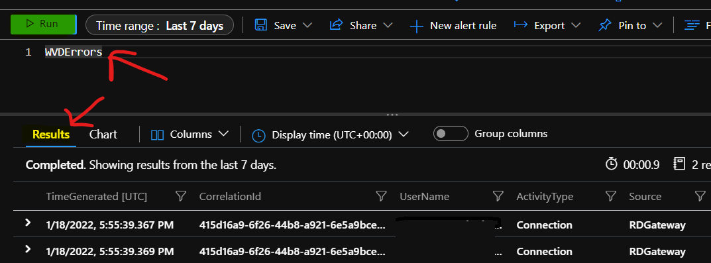Select RDGateway cell in 5:55:39.369 row
The width and height of the screenshot is (711, 263).
tap(657, 251)
